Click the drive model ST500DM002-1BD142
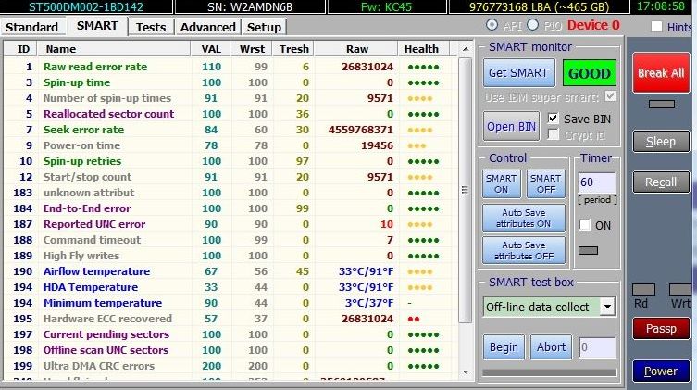This screenshot has height=390, width=697. (x=86, y=7)
